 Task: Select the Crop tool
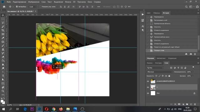click(3, 30)
